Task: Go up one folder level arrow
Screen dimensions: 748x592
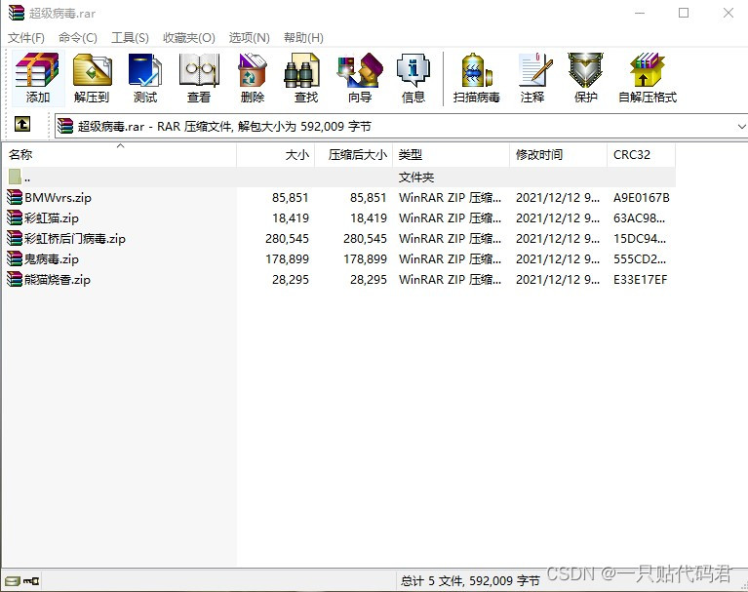Action: point(22,125)
